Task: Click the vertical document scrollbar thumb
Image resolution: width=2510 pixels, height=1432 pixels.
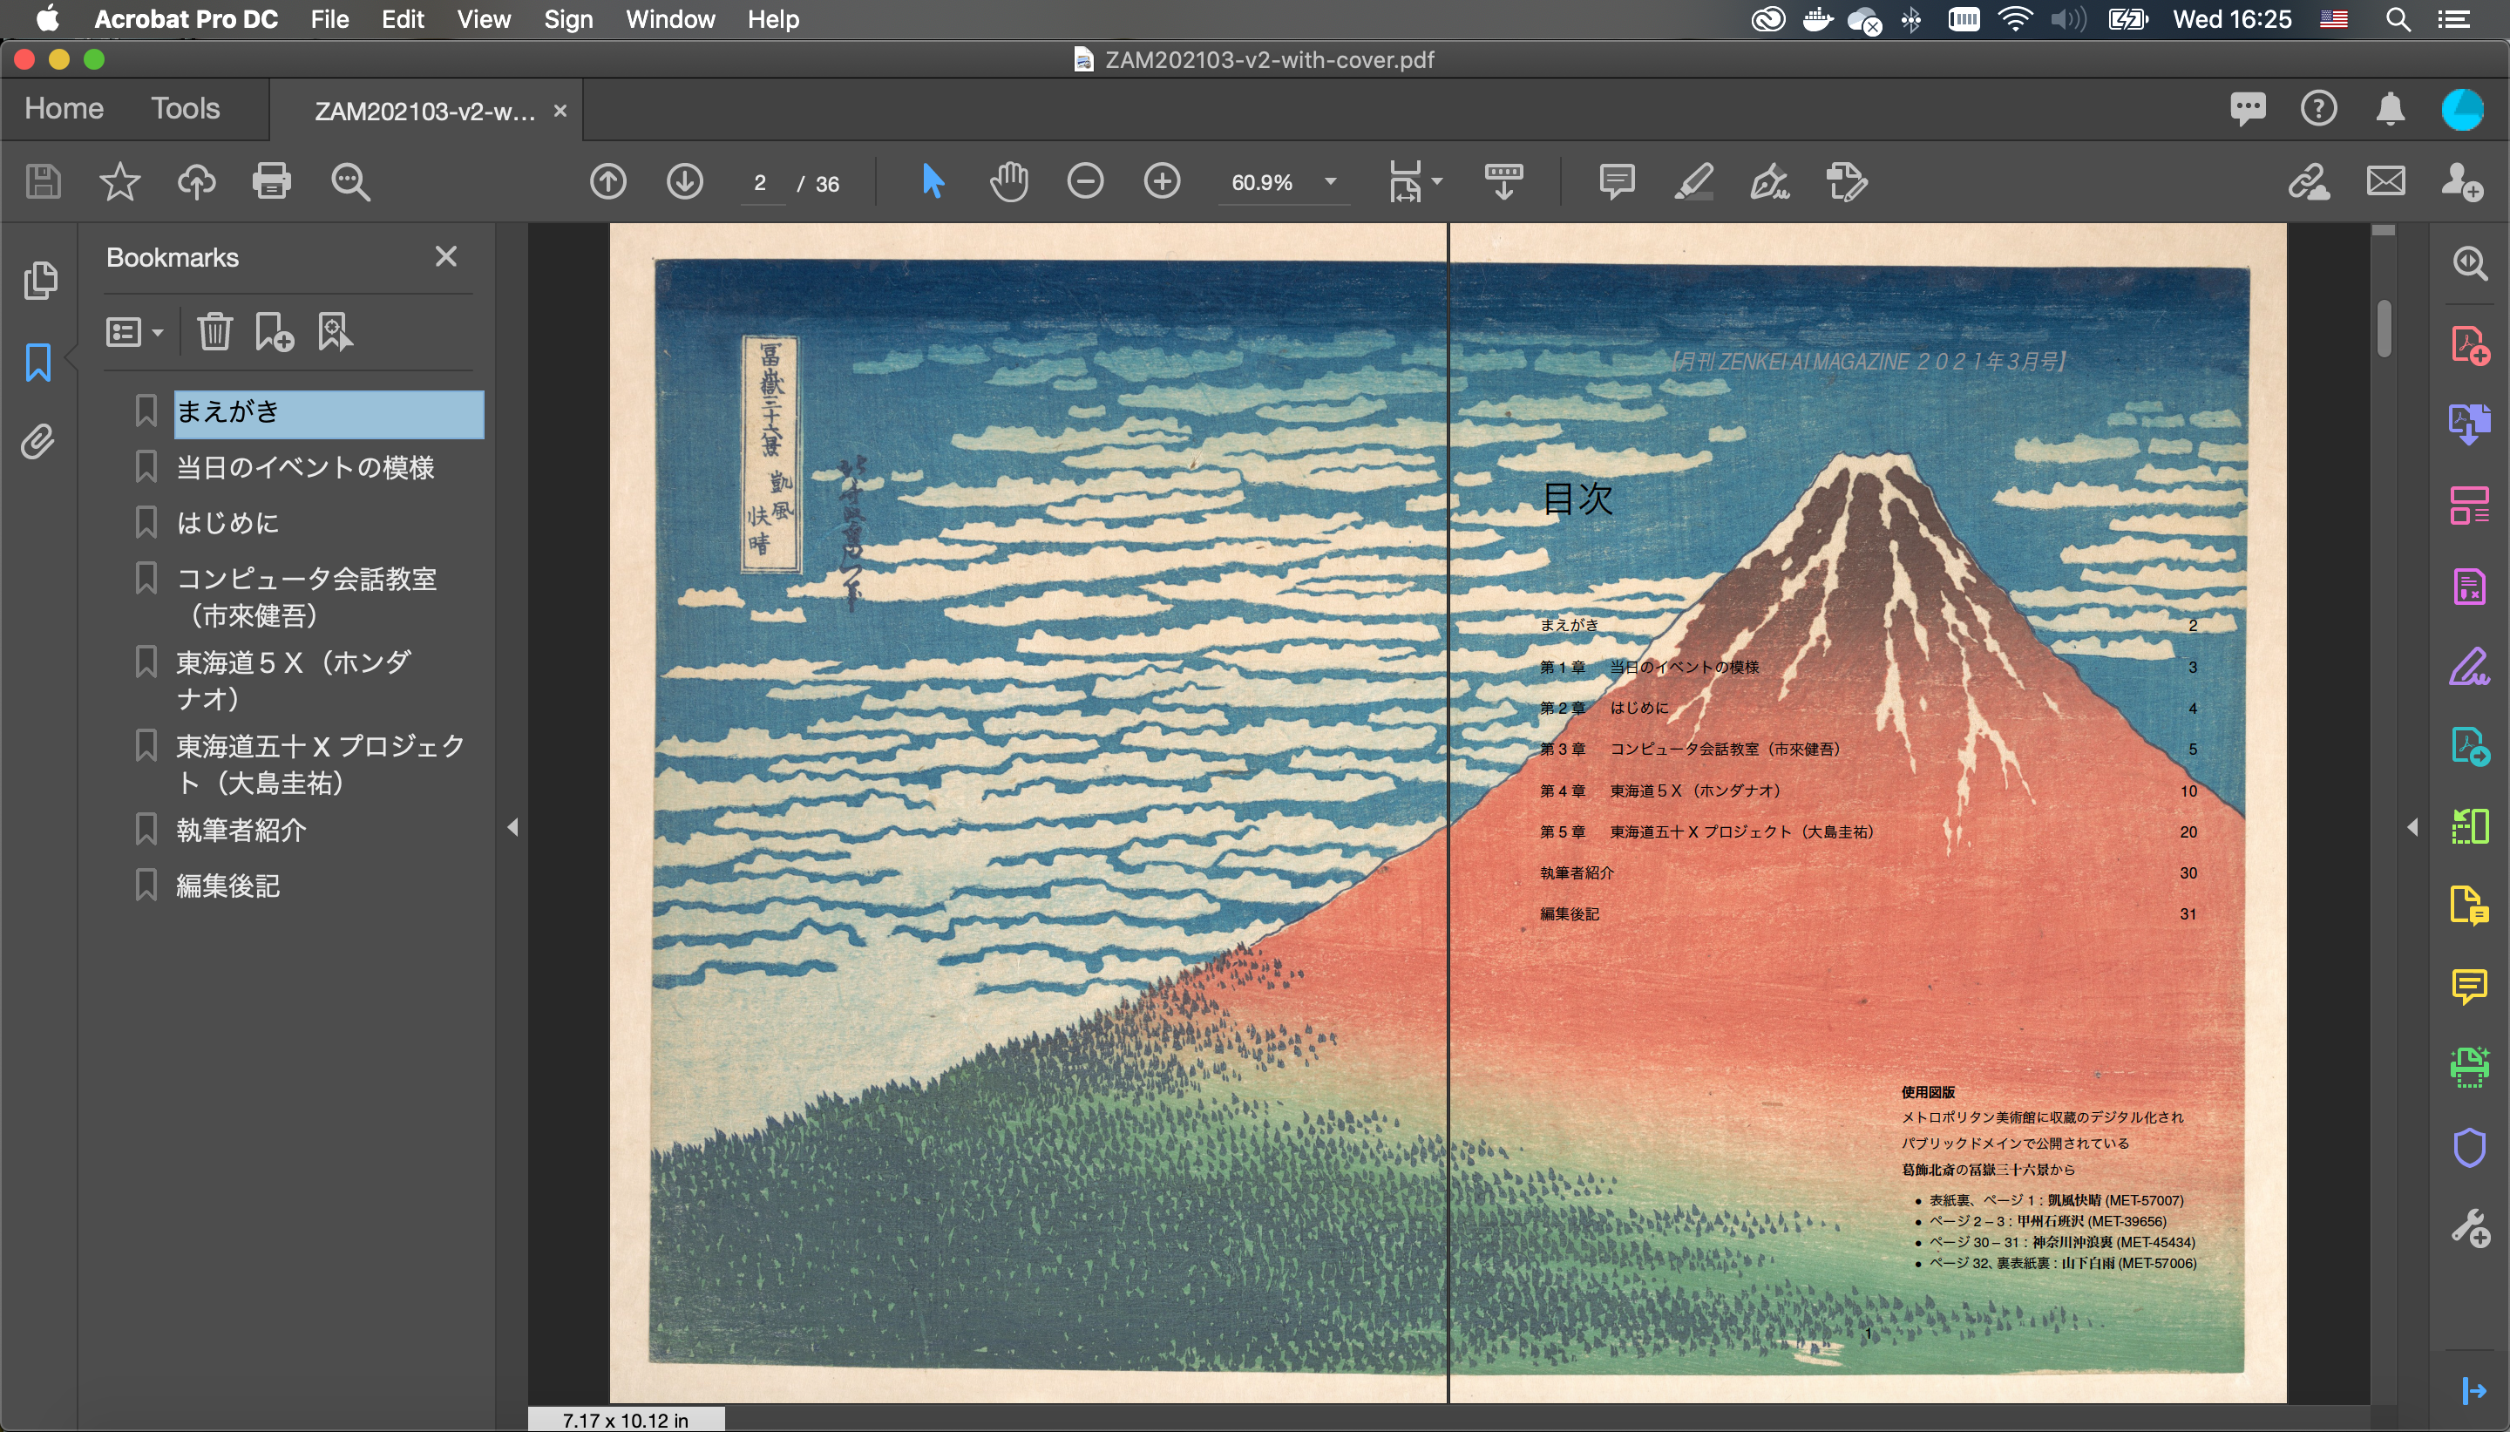Action: 2383,329
